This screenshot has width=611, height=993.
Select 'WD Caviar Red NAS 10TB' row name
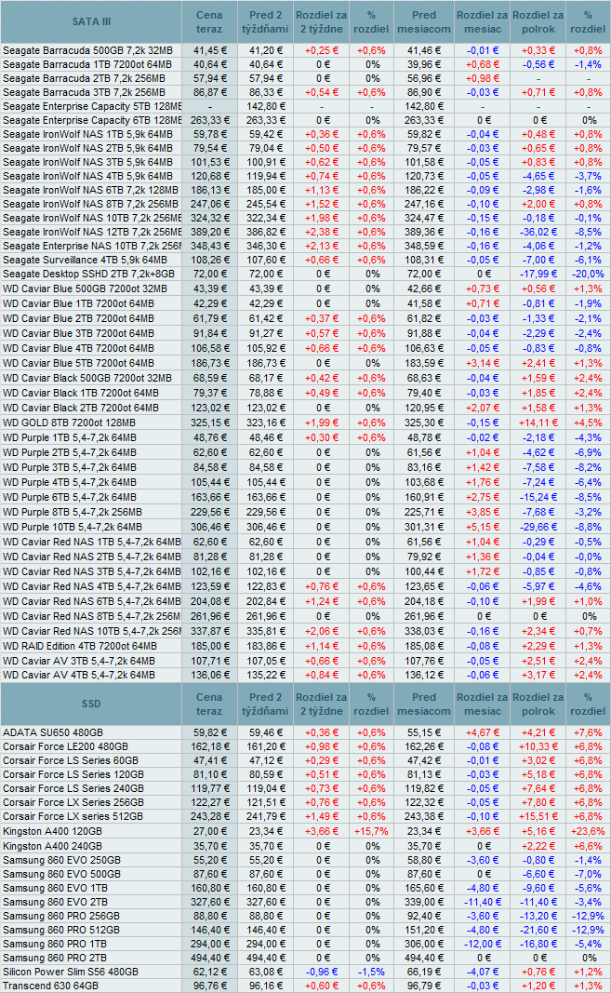coord(92,631)
